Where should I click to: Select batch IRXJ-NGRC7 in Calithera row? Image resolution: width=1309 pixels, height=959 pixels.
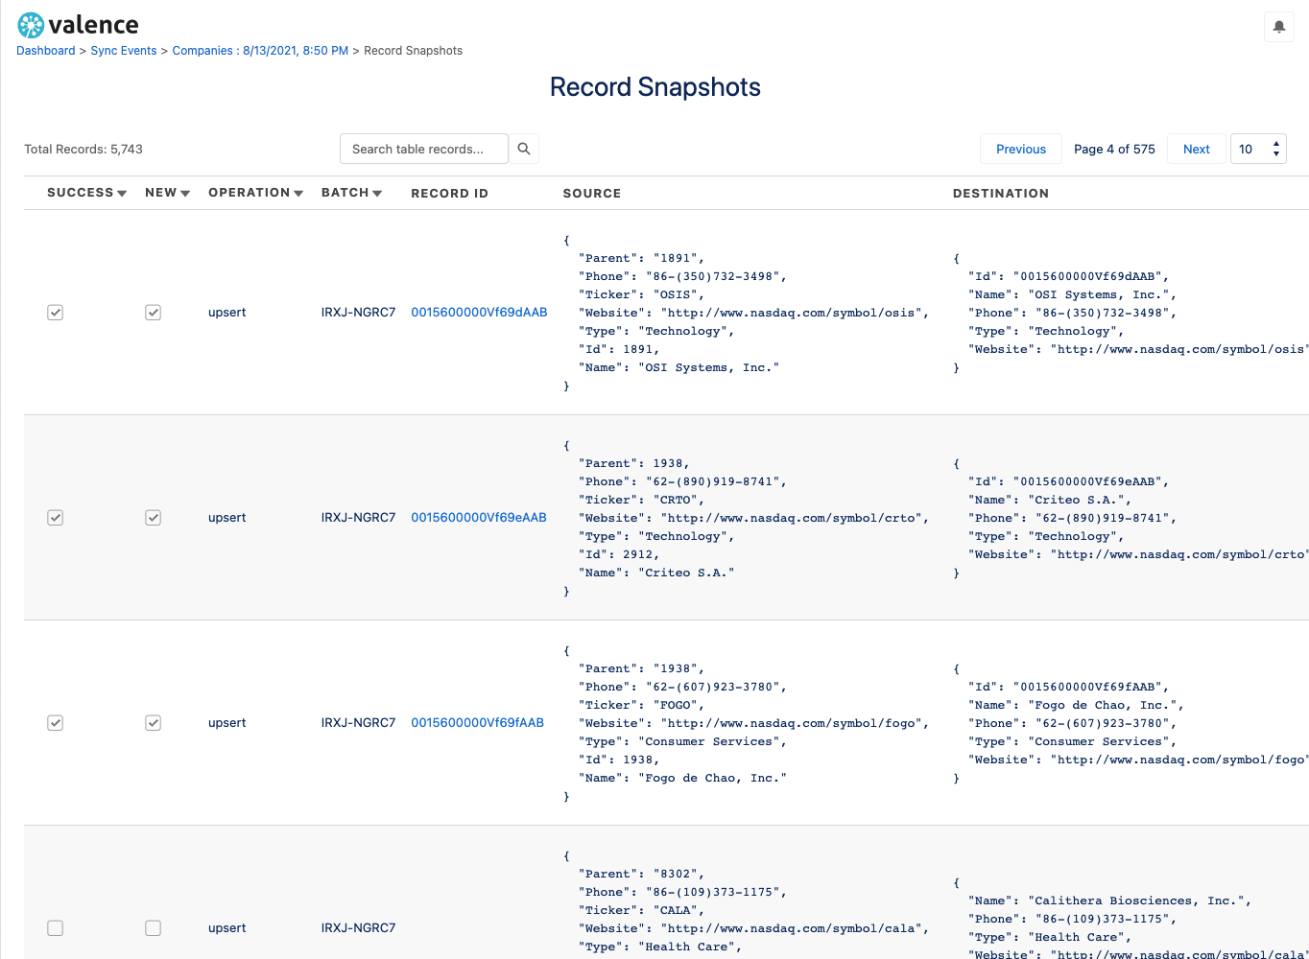(x=358, y=928)
